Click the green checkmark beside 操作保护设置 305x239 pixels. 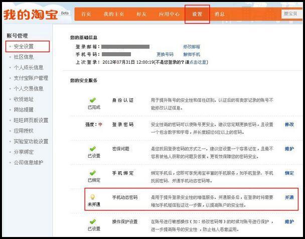pyautogui.click(x=92, y=221)
